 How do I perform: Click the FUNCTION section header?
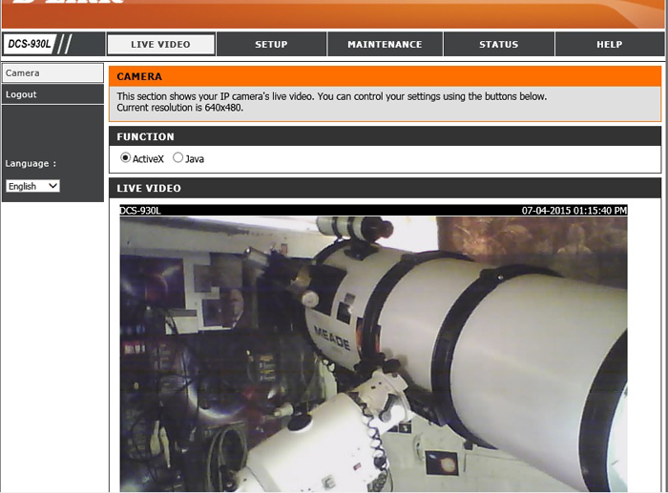386,136
